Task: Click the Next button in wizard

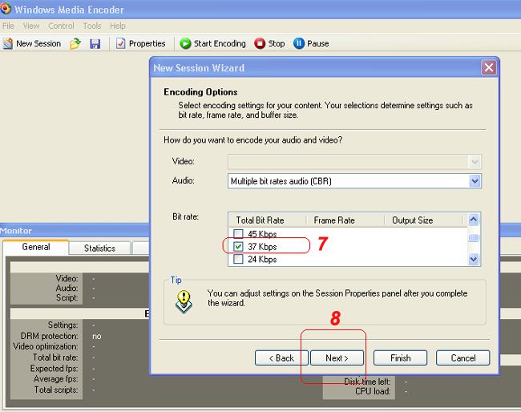Action: [x=336, y=357]
